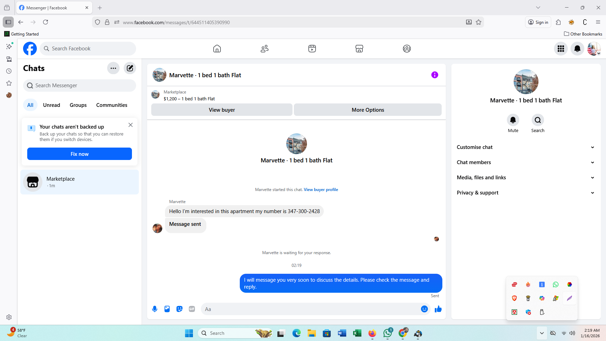Viewport: 606px width, 341px height.
Task: Click the voice clip microphone icon
Action: (x=155, y=309)
